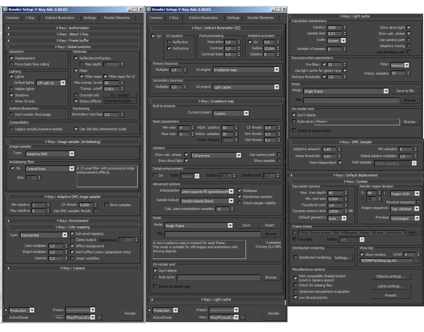Enable Hidden lights checkbox
The image size is (424, 332).
click(12, 89)
